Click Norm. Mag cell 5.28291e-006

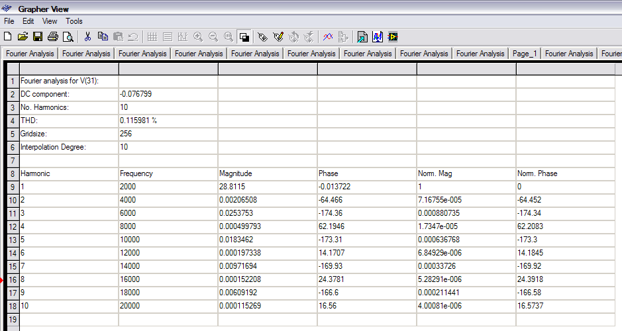point(466,279)
